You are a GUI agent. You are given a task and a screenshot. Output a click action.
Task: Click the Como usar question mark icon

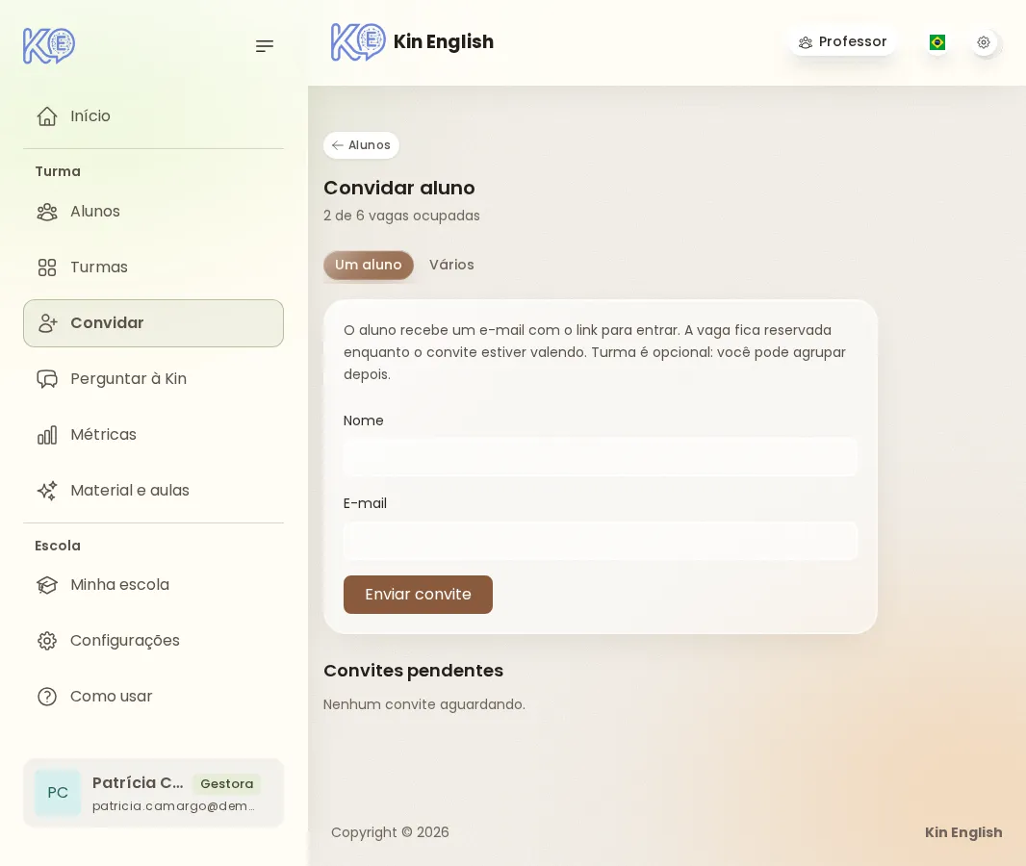coord(47,697)
